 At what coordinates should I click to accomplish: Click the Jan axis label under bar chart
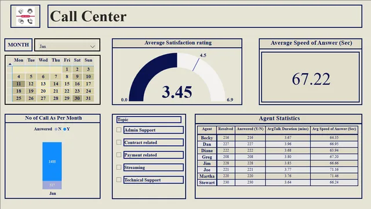click(x=53, y=193)
